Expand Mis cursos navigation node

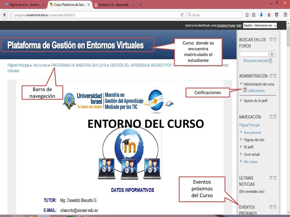pos(241,161)
